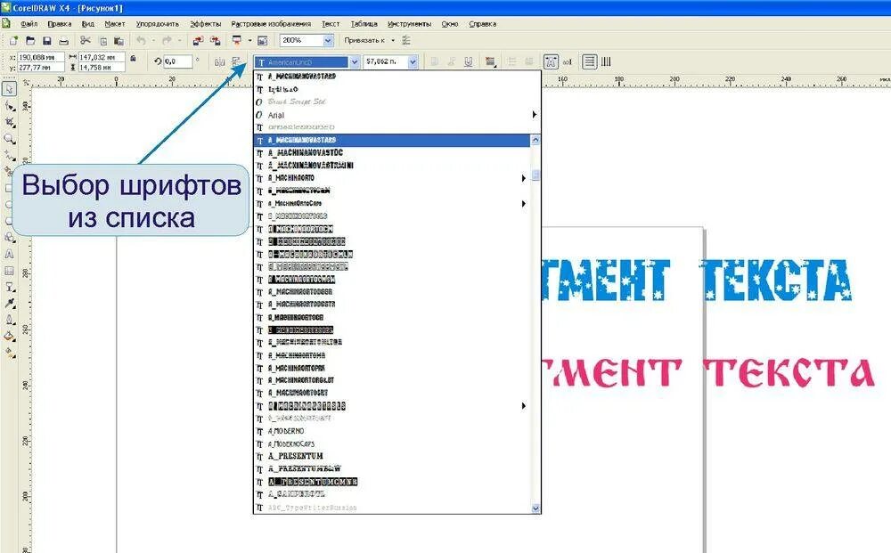Screen dimensions: 891x553
Task: Select the Interactive Fill tool
Action: point(10,353)
